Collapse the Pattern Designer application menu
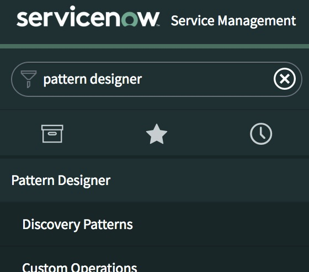The height and width of the screenshot is (272, 309). (x=154, y=180)
